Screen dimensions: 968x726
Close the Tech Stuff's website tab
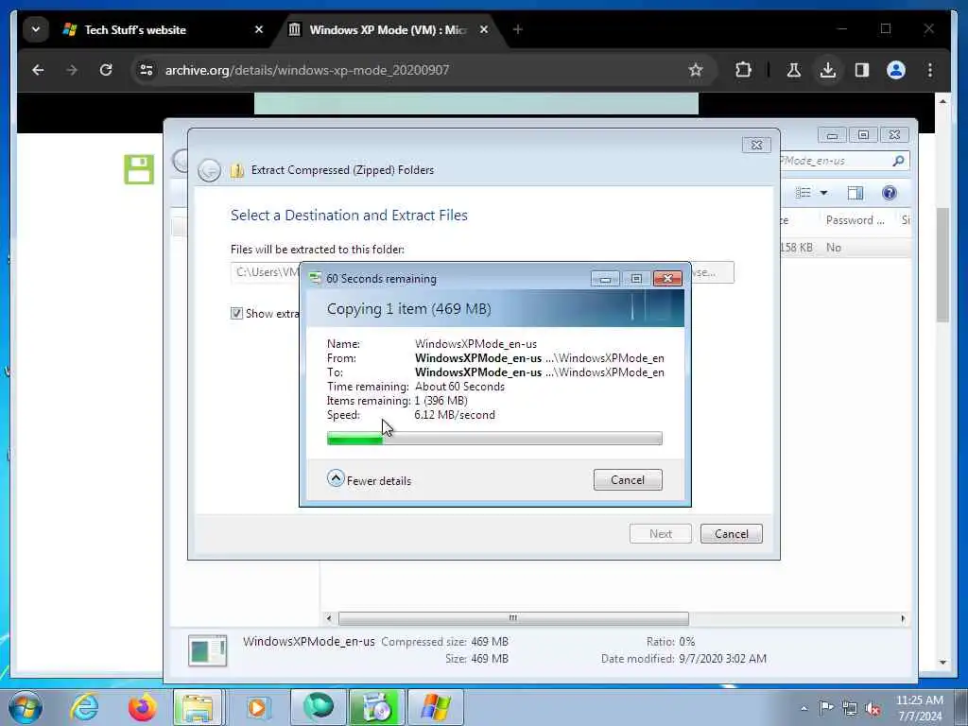coord(259,29)
